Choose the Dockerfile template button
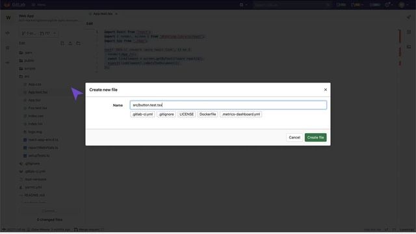Viewport: 416px width, 234px height. click(207, 114)
